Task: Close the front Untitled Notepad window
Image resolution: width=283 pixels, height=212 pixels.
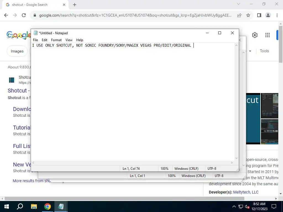Action: [232, 33]
